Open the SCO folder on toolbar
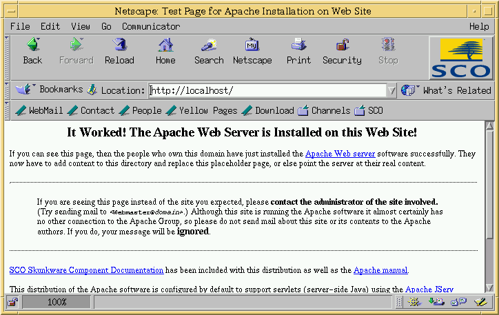This screenshot has width=499, height=315. click(369, 110)
